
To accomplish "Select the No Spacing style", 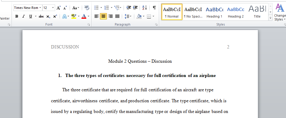I will point(193,12).
